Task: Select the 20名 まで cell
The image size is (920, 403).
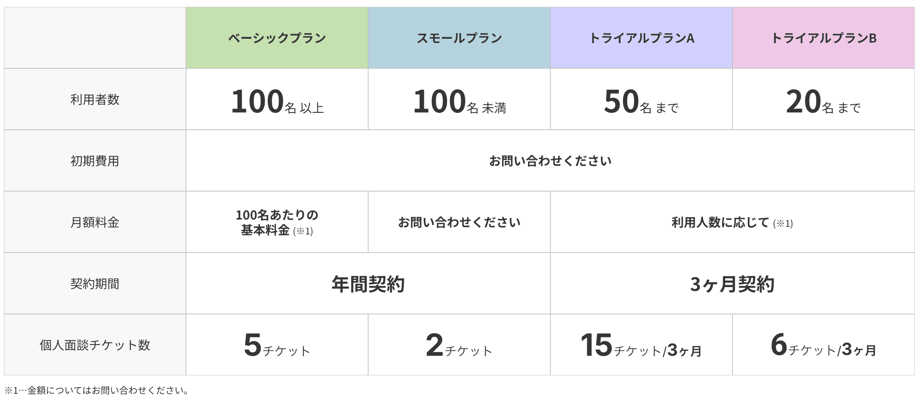Action: pos(824,99)
